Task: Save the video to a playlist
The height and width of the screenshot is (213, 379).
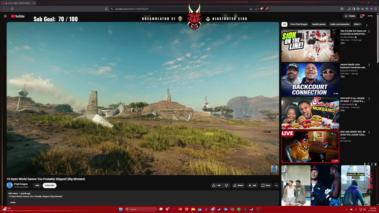Action: pos(266,185)
